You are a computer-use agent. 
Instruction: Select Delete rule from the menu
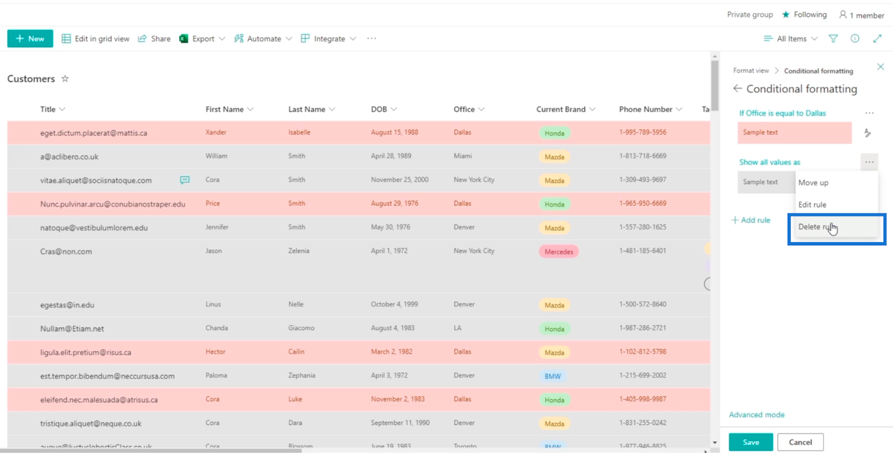point(837,227)
